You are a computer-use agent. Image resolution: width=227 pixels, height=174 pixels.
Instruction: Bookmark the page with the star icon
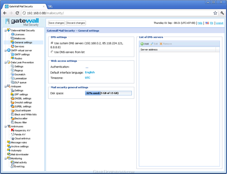coord(215,13)
